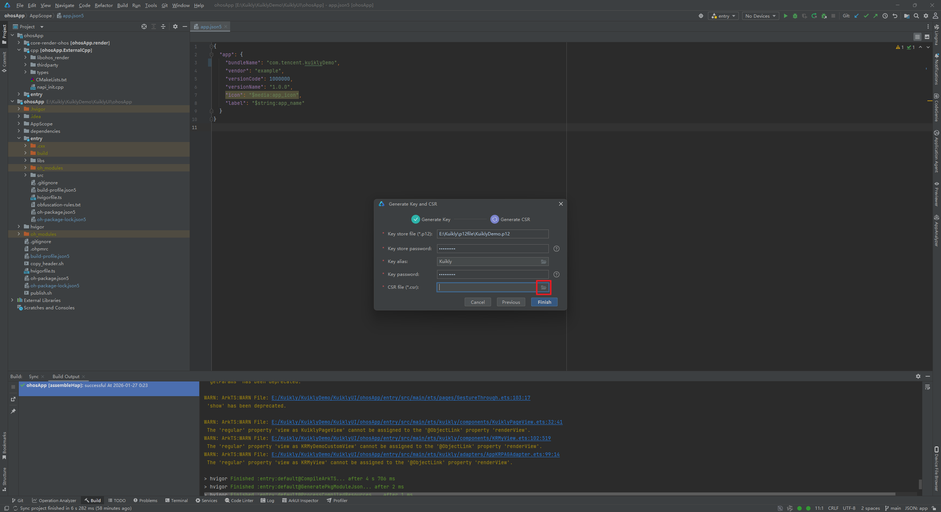Click the Previous button
The image size is (941, 512).
tap(511, 302)
